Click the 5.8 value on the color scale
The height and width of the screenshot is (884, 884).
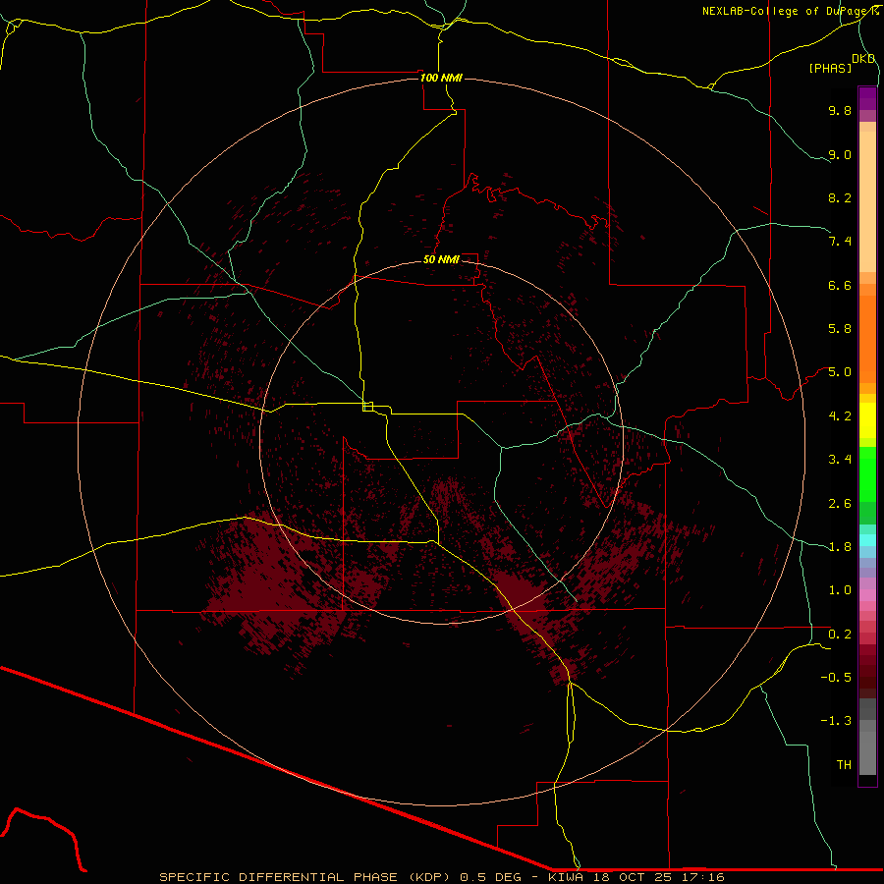pos(840,329)
